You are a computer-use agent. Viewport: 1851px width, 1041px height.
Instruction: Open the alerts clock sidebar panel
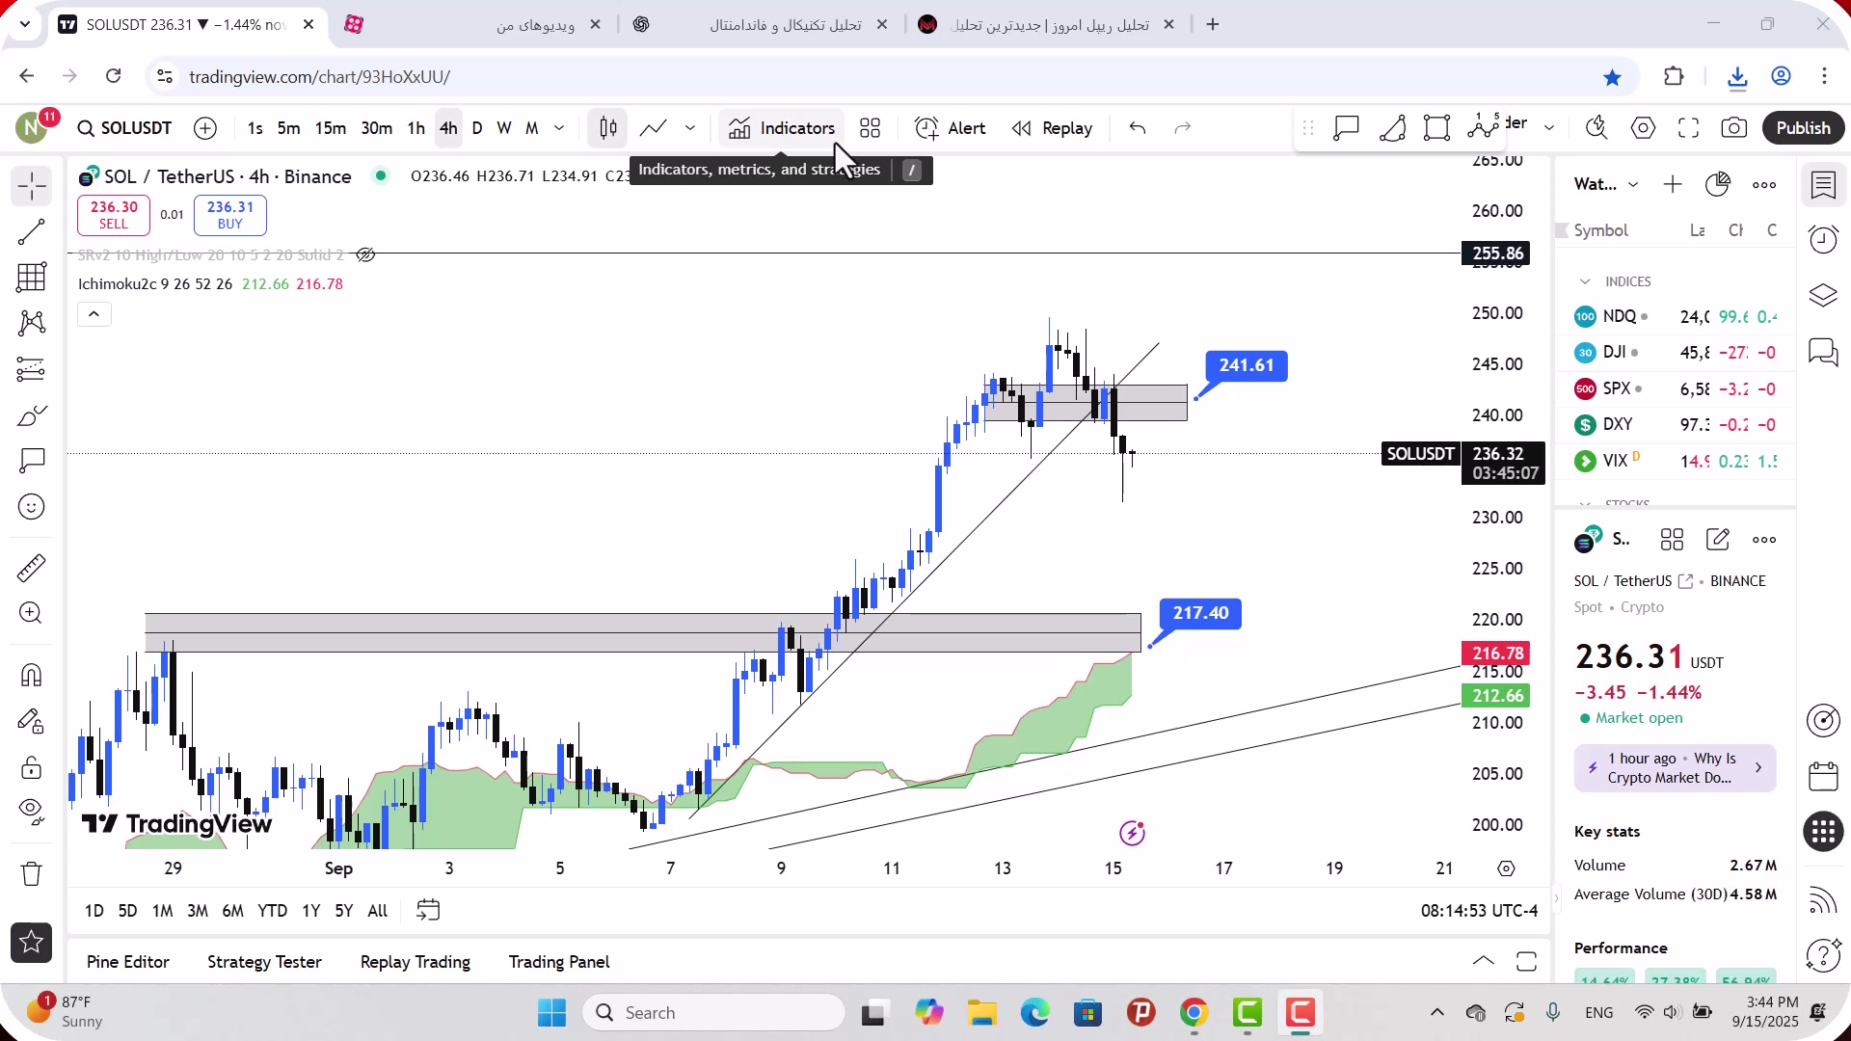(1823, 239)
